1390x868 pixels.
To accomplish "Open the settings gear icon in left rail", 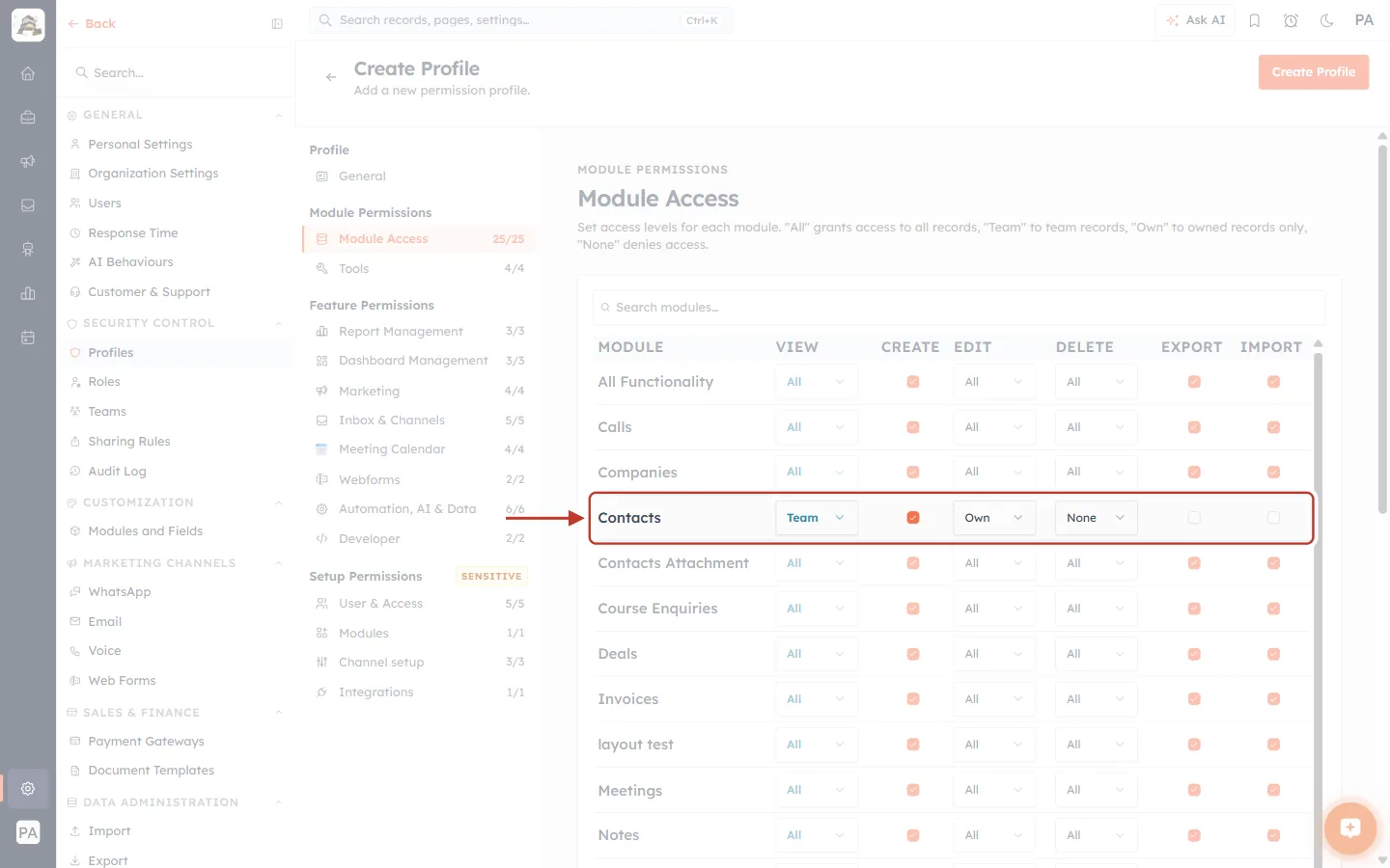I will (x=28, y=788).
